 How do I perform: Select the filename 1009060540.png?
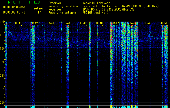[x=14, y=7]
